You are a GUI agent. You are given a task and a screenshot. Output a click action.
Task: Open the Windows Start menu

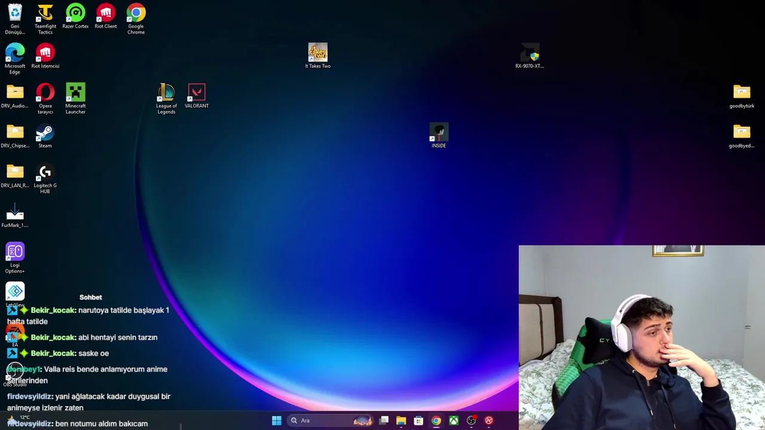(x=277, y=420)
